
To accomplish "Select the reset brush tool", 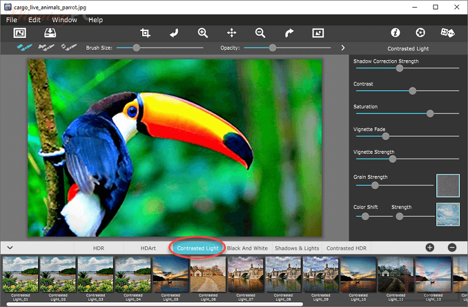I will click(x=69, y=47).
